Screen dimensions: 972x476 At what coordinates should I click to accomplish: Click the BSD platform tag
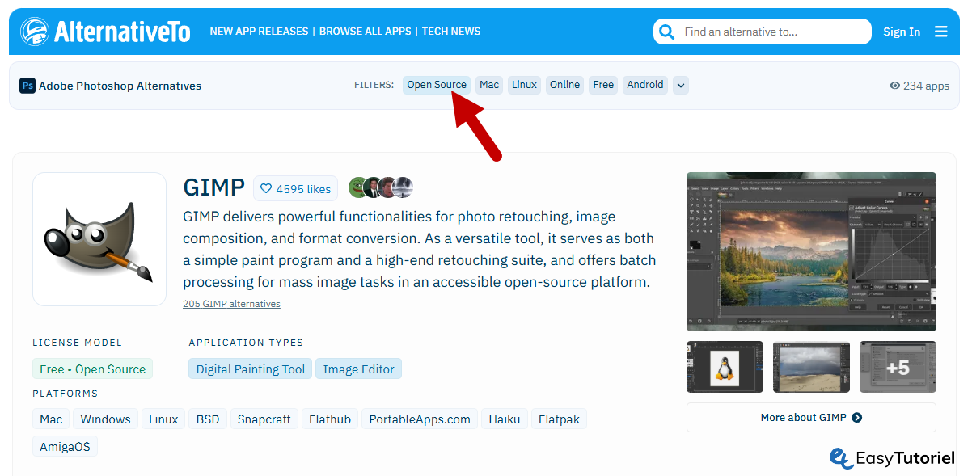208,419
